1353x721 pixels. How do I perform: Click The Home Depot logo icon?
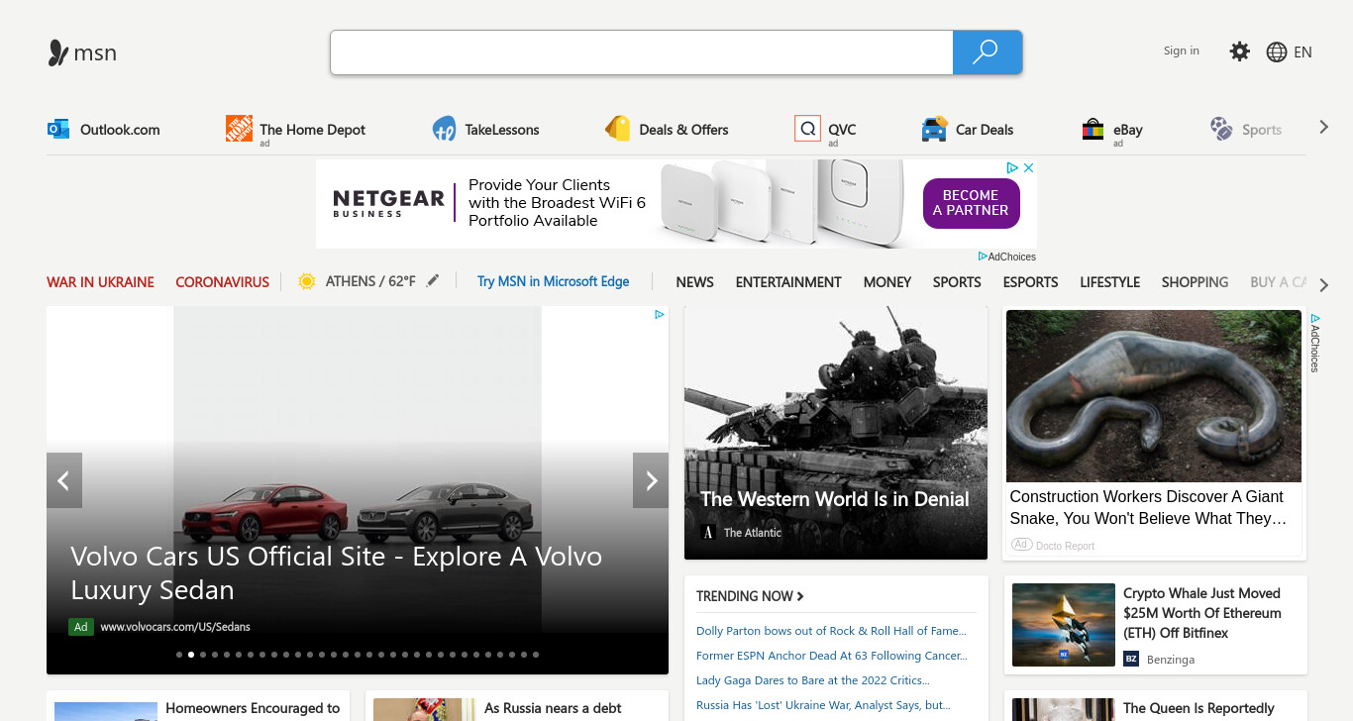pos(239,129)
